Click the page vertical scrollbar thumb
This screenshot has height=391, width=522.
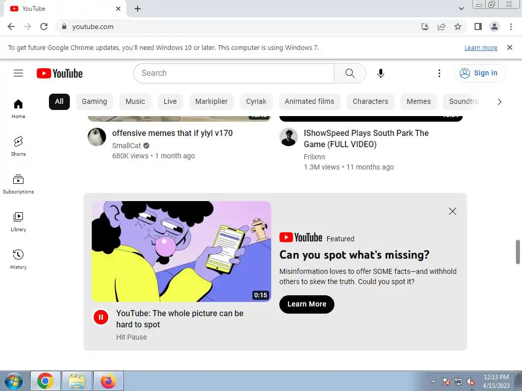point(518,252)
